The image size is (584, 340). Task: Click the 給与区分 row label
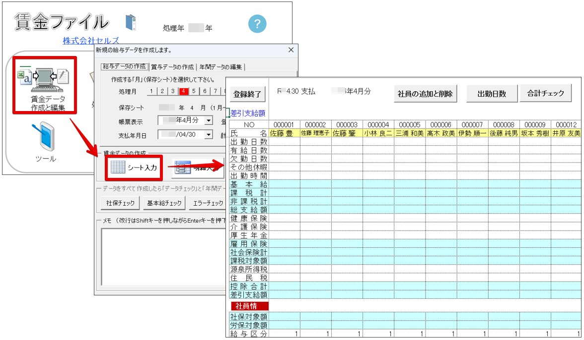249,334
